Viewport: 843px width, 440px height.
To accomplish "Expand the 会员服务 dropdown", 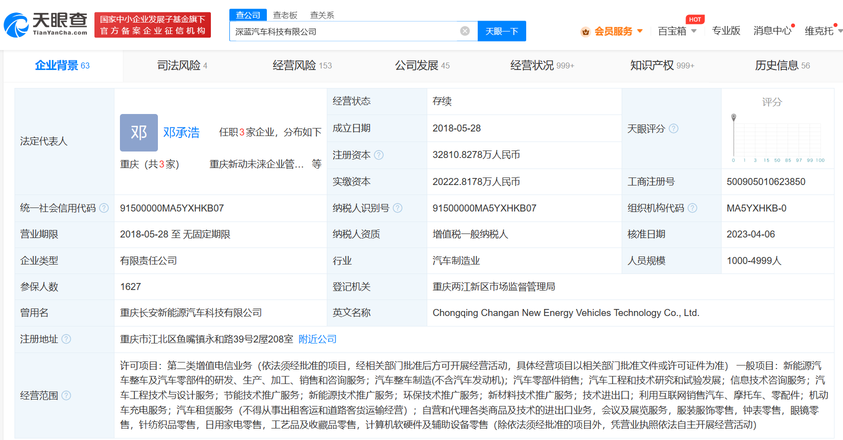I will [x=640, y=31].
